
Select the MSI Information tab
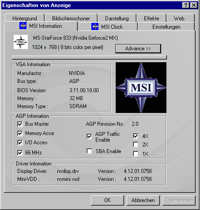click(41, 26)
